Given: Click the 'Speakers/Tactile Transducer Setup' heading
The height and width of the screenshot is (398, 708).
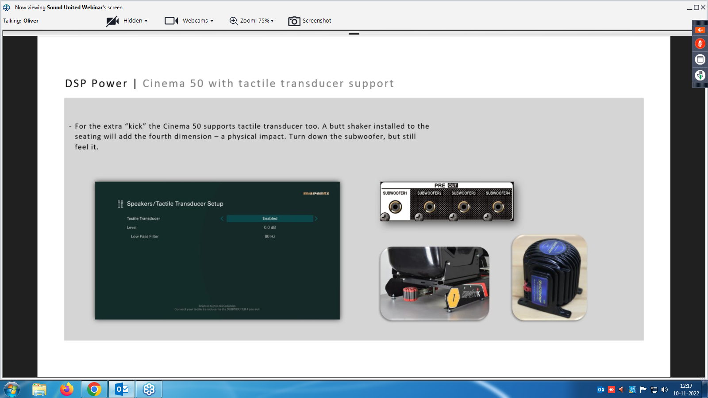Looking at the screenshot, I should tap(175, 204).
